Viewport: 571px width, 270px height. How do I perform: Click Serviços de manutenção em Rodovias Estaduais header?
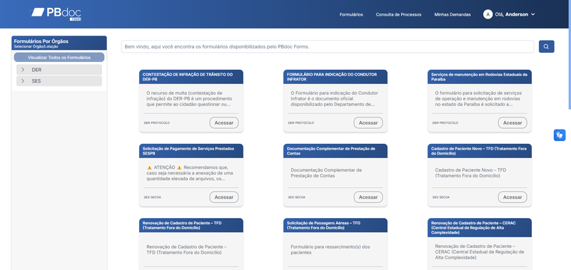[x=480, y=77]
